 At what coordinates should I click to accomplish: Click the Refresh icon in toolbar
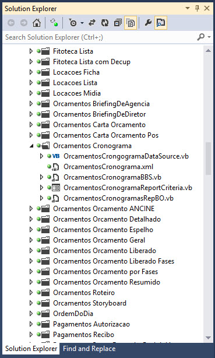coord(105,23)
